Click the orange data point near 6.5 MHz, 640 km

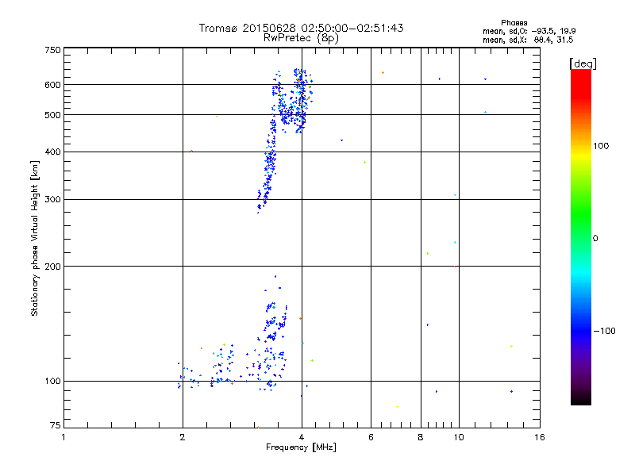[383, 73]
